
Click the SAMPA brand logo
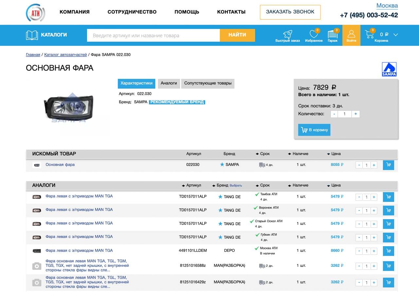coord(389,69)
